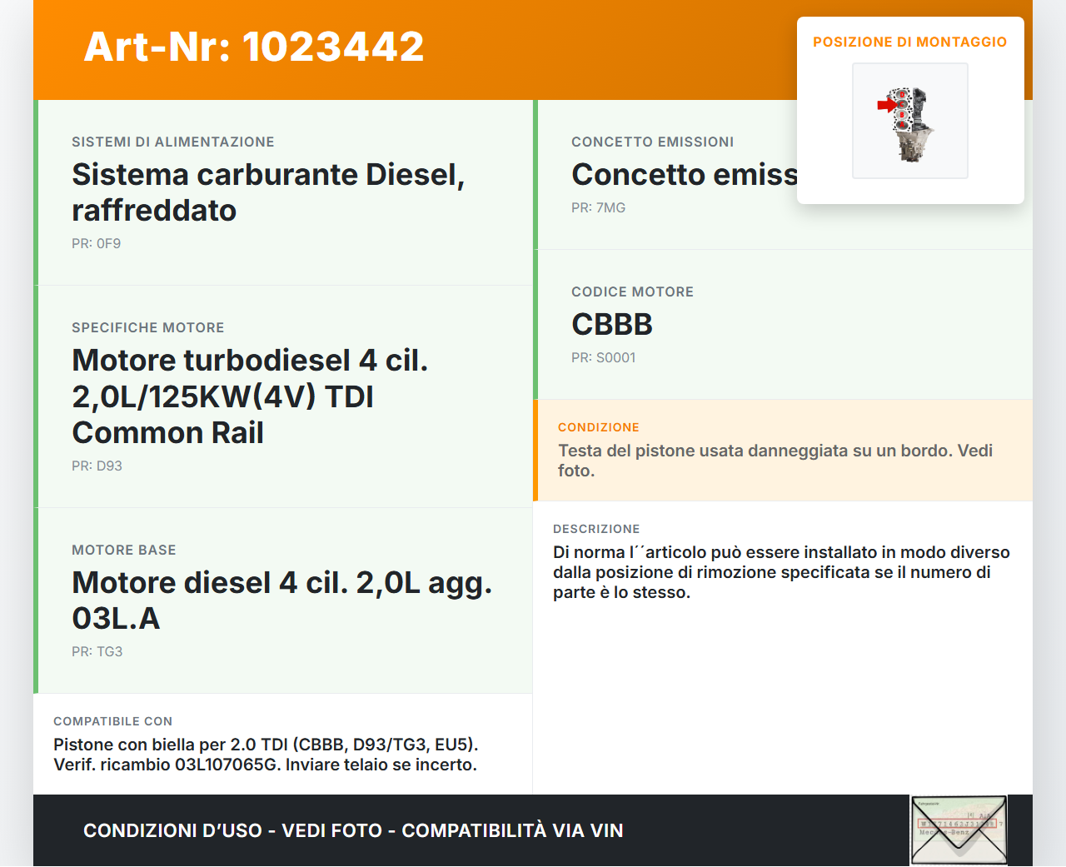Click the COMPATIBILE CON compatibility text

point(266,755)
